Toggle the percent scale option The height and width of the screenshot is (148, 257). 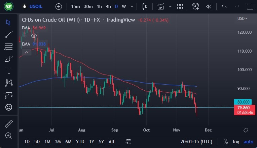tap(225, 142)
